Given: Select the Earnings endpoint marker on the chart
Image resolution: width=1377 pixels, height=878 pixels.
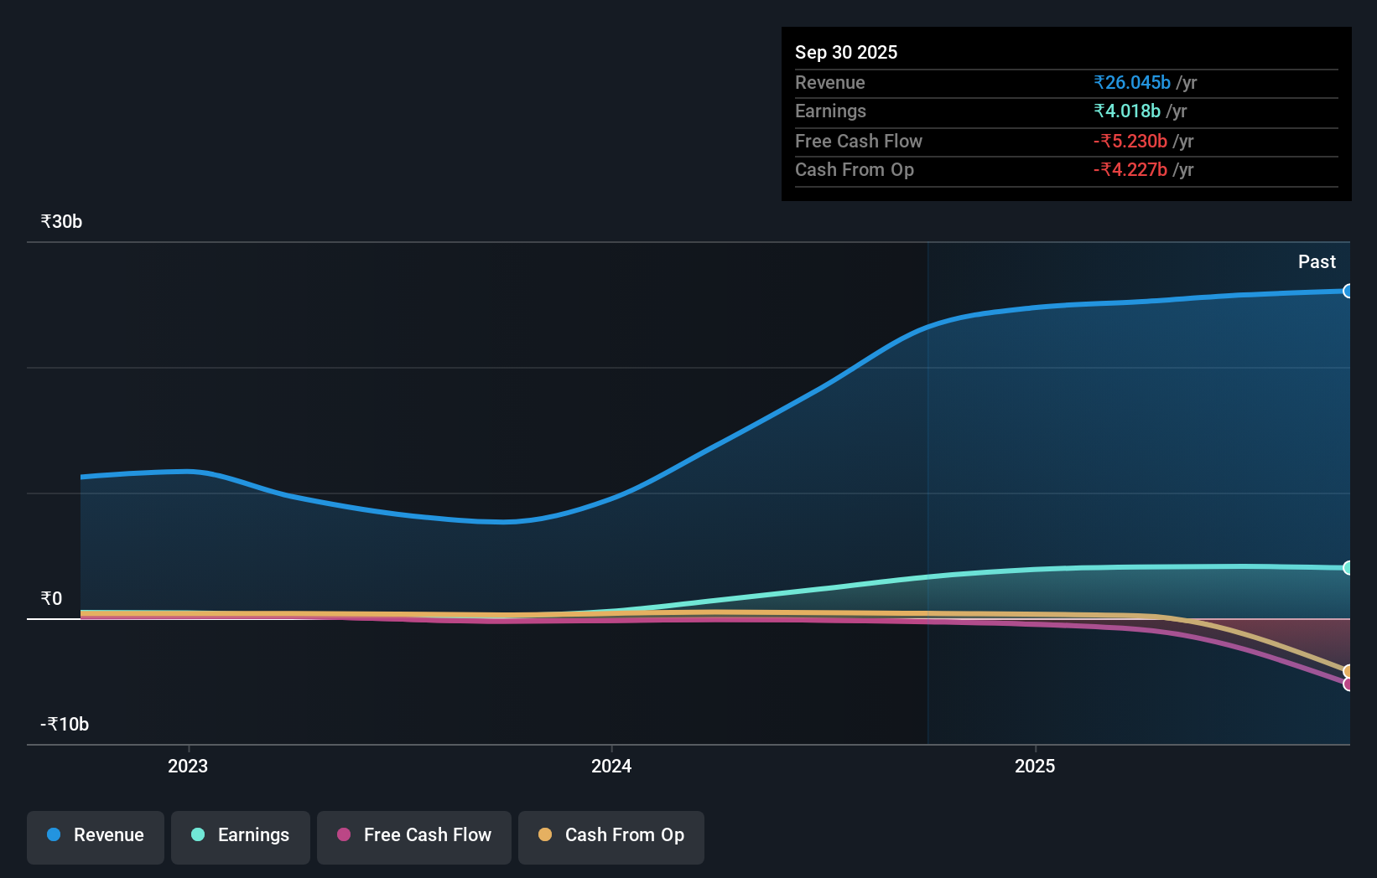Looking at the screenshot, I should pos(1348,568).
